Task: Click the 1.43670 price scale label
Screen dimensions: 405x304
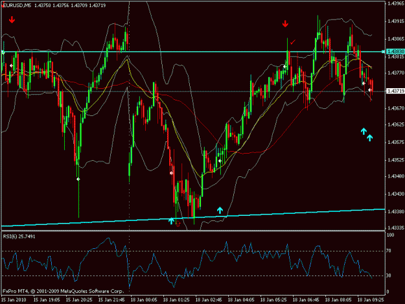Action: coord(396,108)
